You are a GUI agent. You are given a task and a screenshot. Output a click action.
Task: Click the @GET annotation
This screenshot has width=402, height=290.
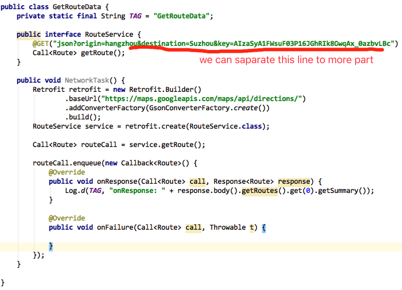[x=41, y=44]
